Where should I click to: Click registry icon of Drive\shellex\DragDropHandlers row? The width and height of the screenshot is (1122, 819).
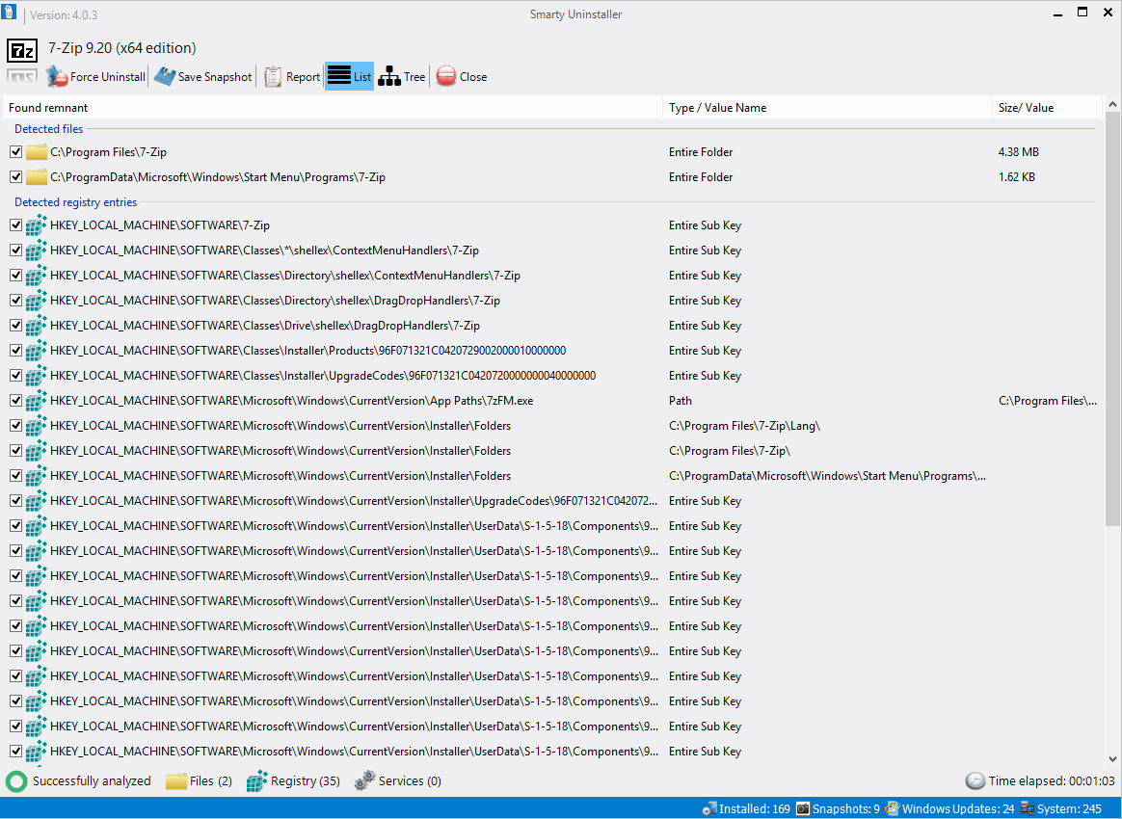tap(37, 326)
